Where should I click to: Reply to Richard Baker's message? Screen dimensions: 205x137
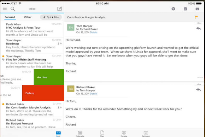(199, 90)
